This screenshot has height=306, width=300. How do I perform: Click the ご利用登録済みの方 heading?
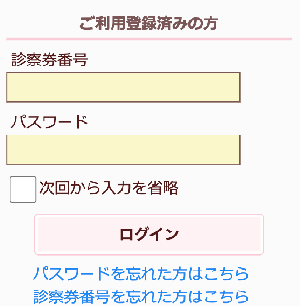click(x=149, y=23)
